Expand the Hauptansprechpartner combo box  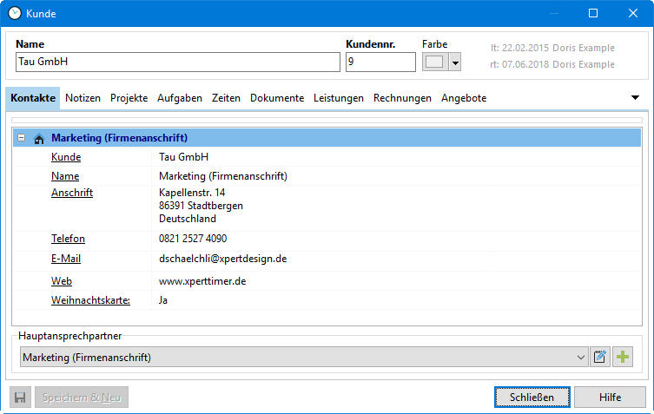pyautogui.click(x=581, y=357)
